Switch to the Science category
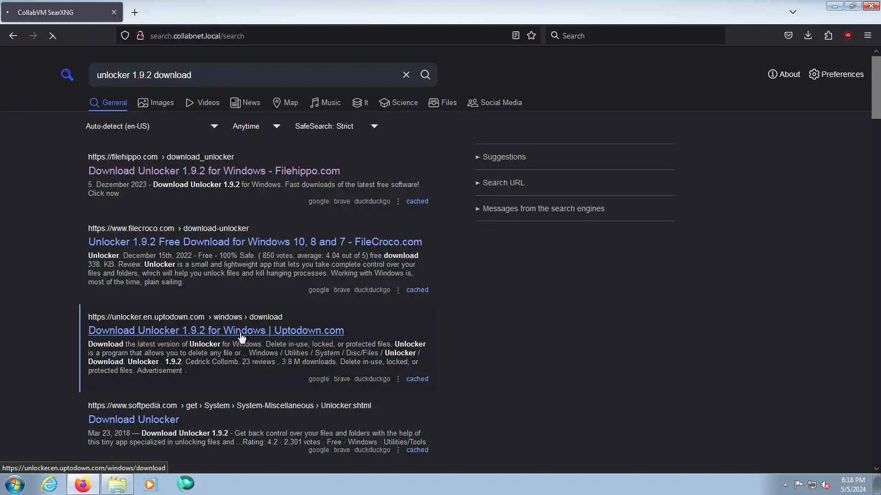Screen dimensions: 881x495 [x=399, y=103]
